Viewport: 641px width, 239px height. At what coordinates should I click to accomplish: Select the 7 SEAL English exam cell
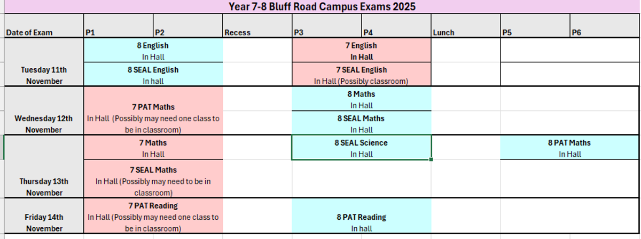[x=361, y=75]
